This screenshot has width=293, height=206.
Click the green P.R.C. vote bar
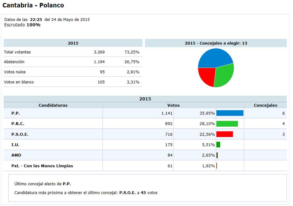coord(227,123)
